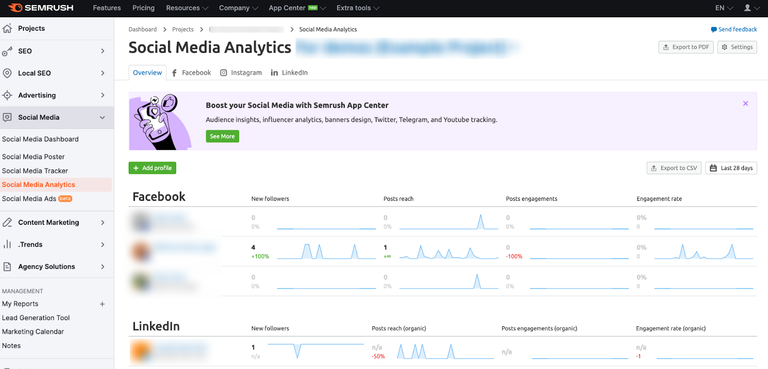The width and height of the screenshot is (768, 369).
Task: Open the App Center dropdown menu
Action: click(297, 8)
